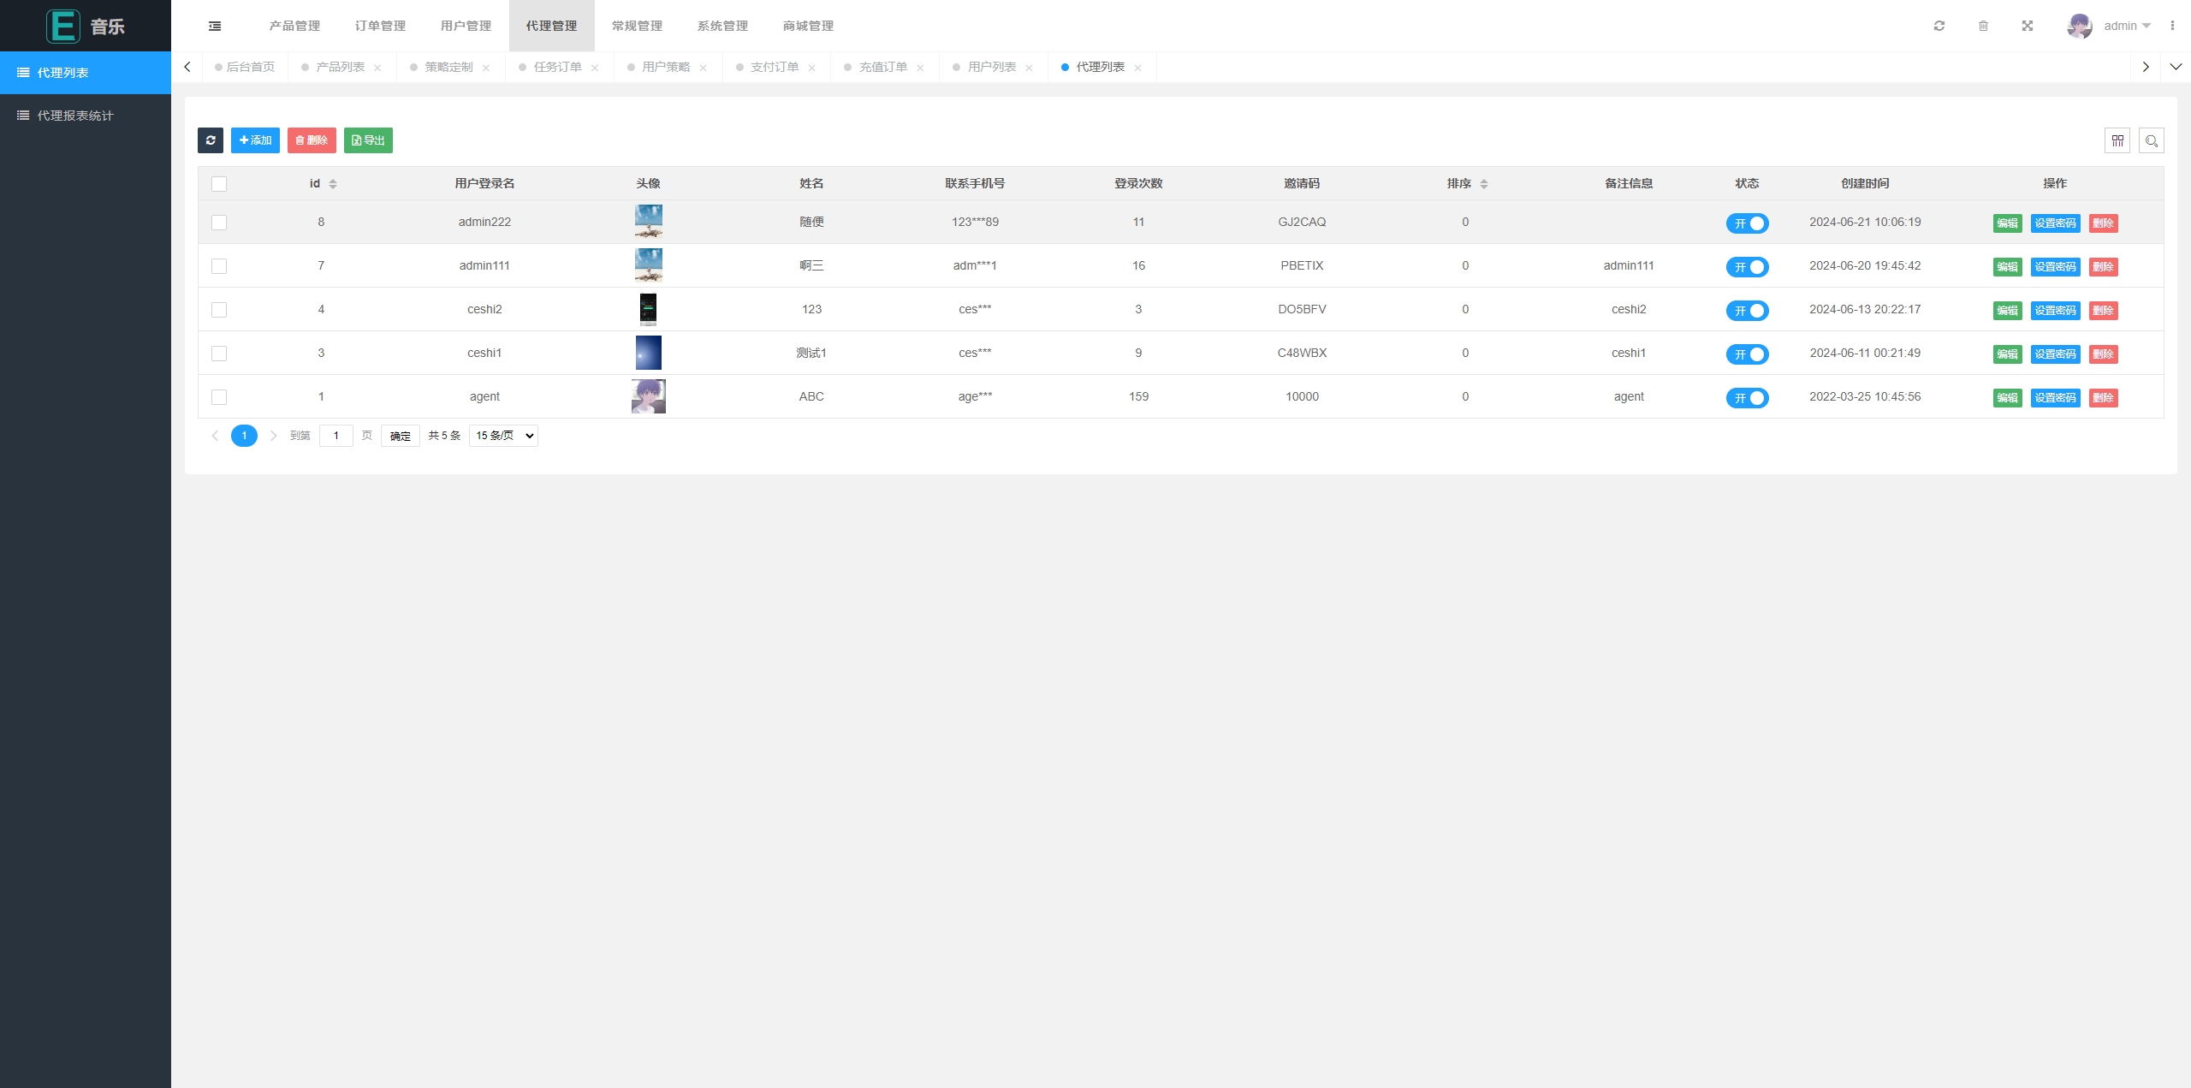Open the 15 条/页 page size dropdown
Viewport: 2191px width, 1088px height.
tap(503, 436)
